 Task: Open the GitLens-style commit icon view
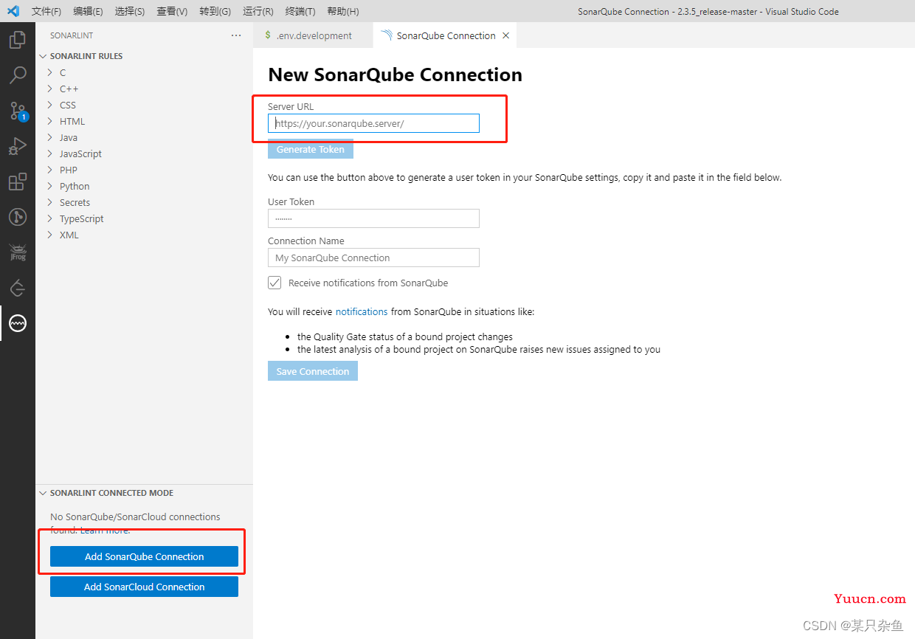click(18, 288)
